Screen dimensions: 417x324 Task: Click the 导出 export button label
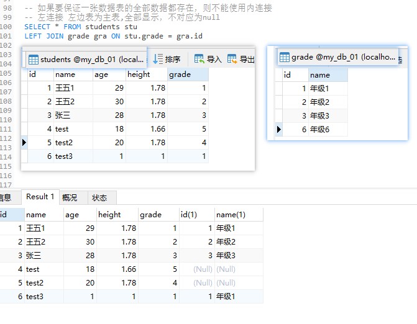coord(247,59)
